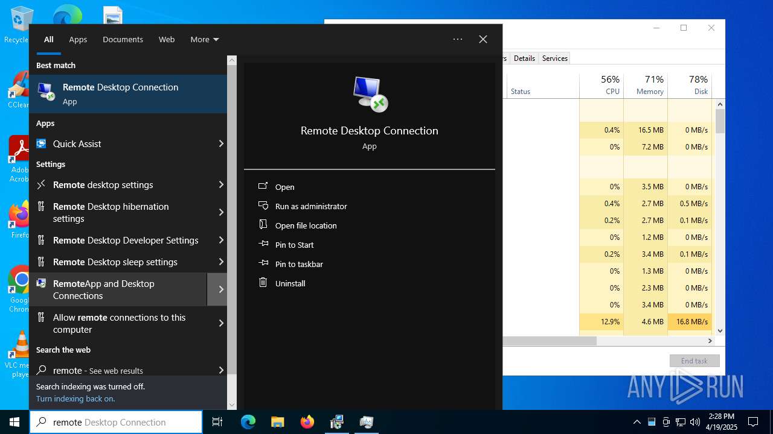The width and height of the screenshot is (773, 434).
Task: Open File Explorer from the taskbar
Action: click(x=277, y=422)
